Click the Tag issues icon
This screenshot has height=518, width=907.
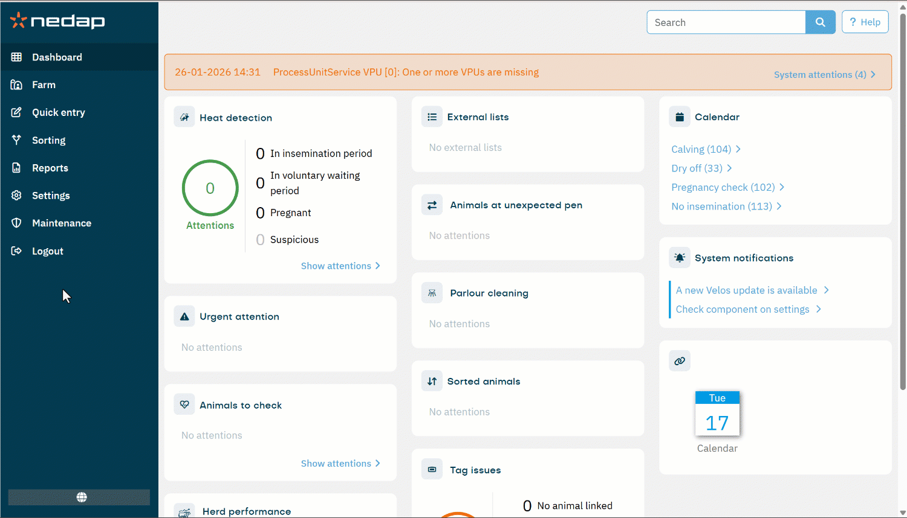(x=432, y=470)
